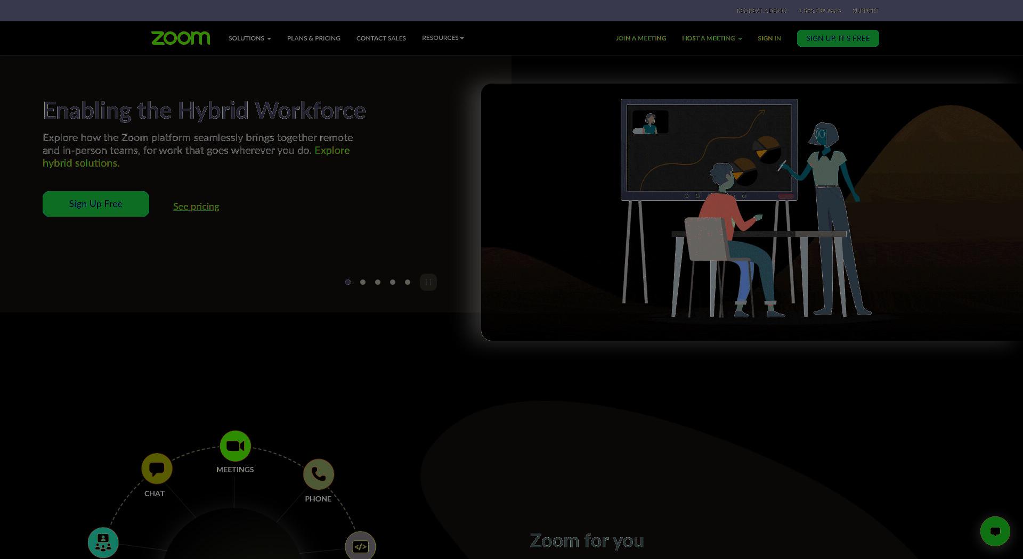Go to Join a Meeting

point(641,38)
